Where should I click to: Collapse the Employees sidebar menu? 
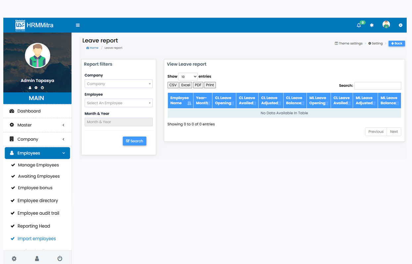click(x=37, y=153)
